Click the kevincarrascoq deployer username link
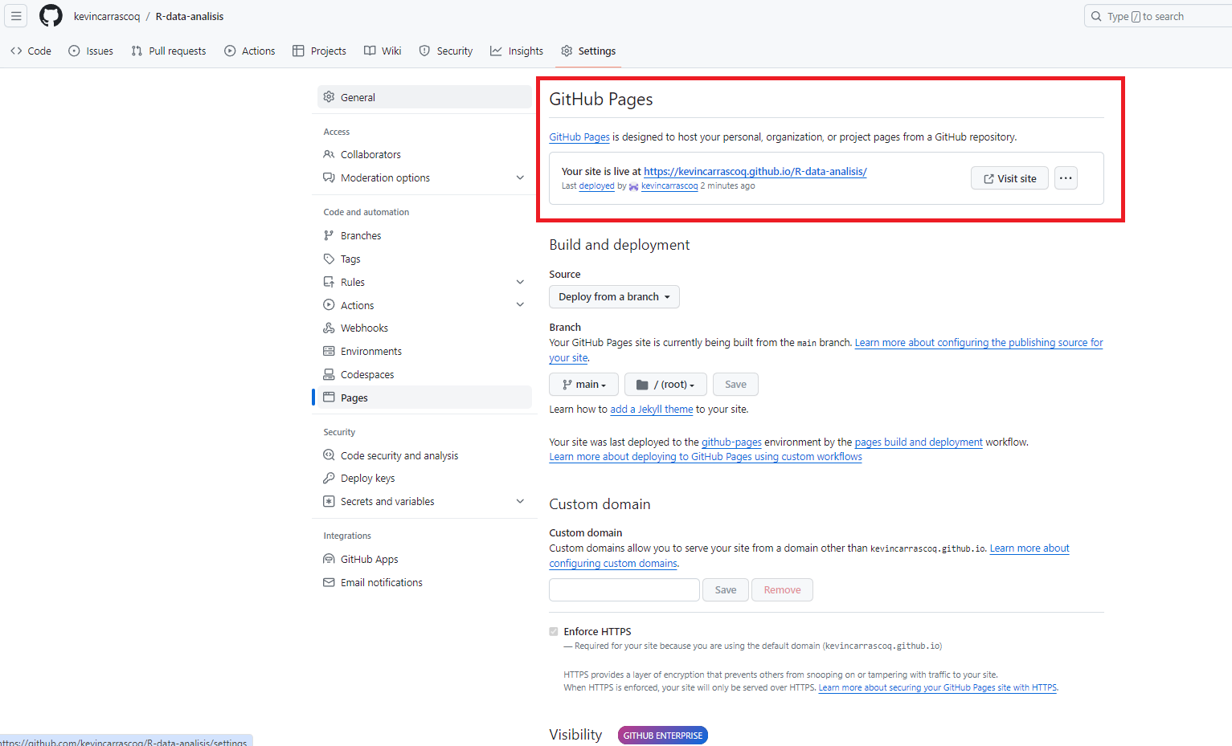The width and height of the screenshot is (1232, 746). pyautogui.click(x=669, y=185)
